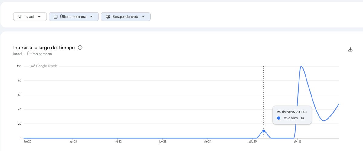
Task: Click the 'jue 23' axis label
Action: tap(162, 141)
